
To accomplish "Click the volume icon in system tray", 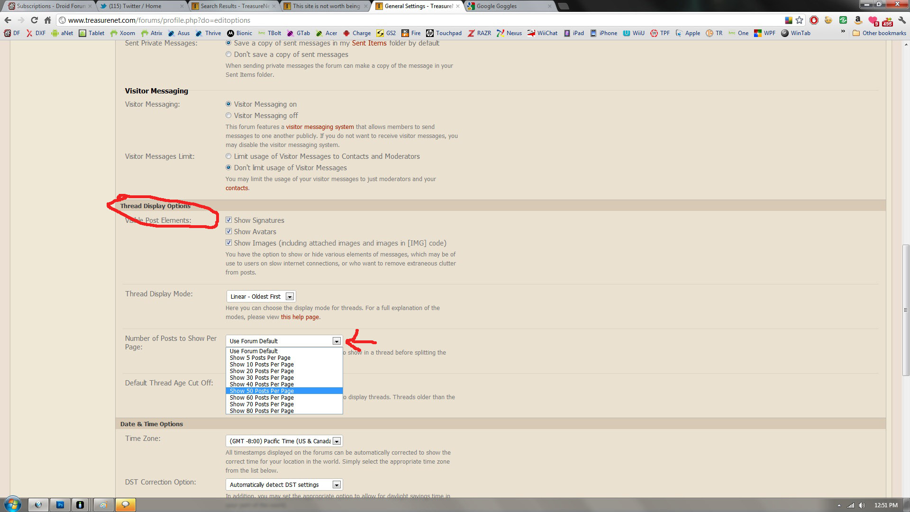I will [862, 505].
